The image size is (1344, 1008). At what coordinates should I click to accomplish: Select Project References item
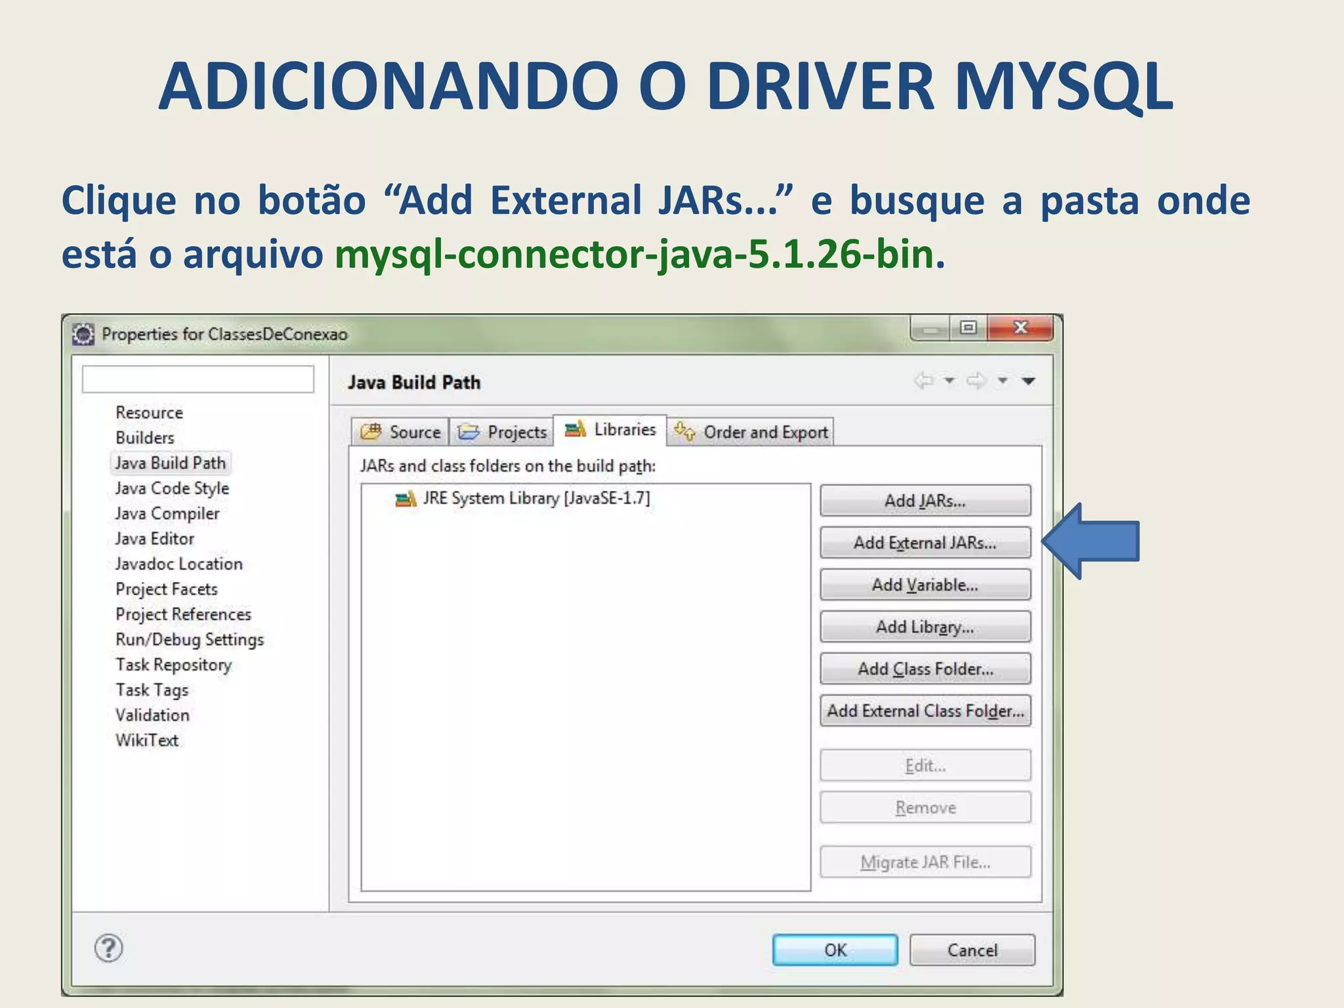point(183,614)
